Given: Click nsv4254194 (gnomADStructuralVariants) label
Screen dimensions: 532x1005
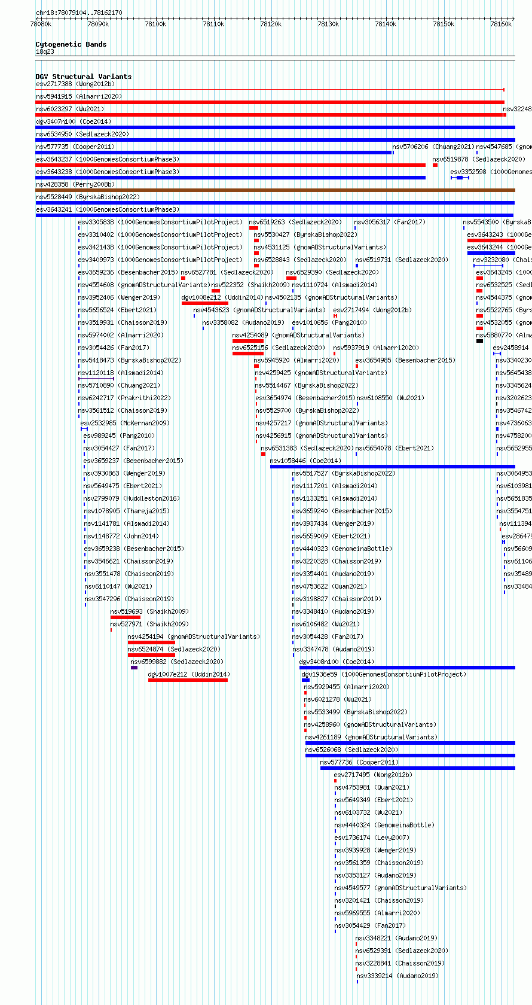Looking at the screenshot, I should [194, 636].
